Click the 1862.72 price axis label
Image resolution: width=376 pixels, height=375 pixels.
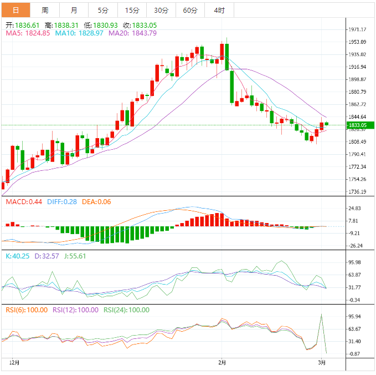tap(357, 104)
